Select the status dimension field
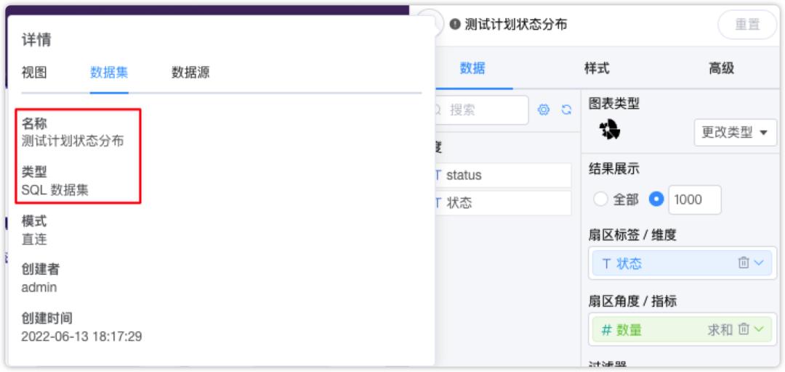 [x=502, y=175]
